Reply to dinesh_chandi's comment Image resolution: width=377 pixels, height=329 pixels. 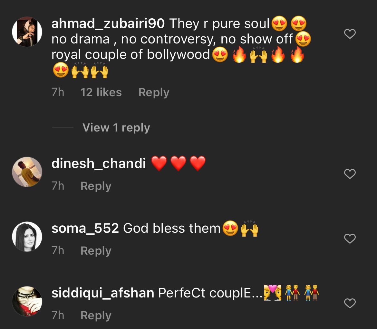(x=96, y=186)
